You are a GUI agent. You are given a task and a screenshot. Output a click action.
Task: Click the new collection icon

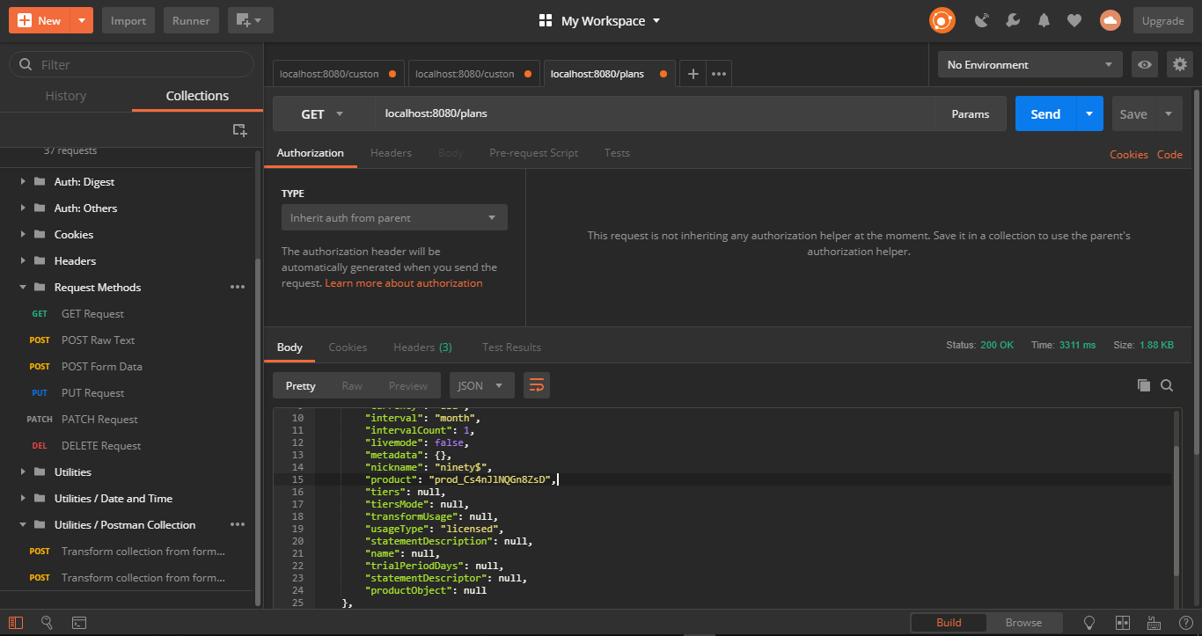(239, 129)
